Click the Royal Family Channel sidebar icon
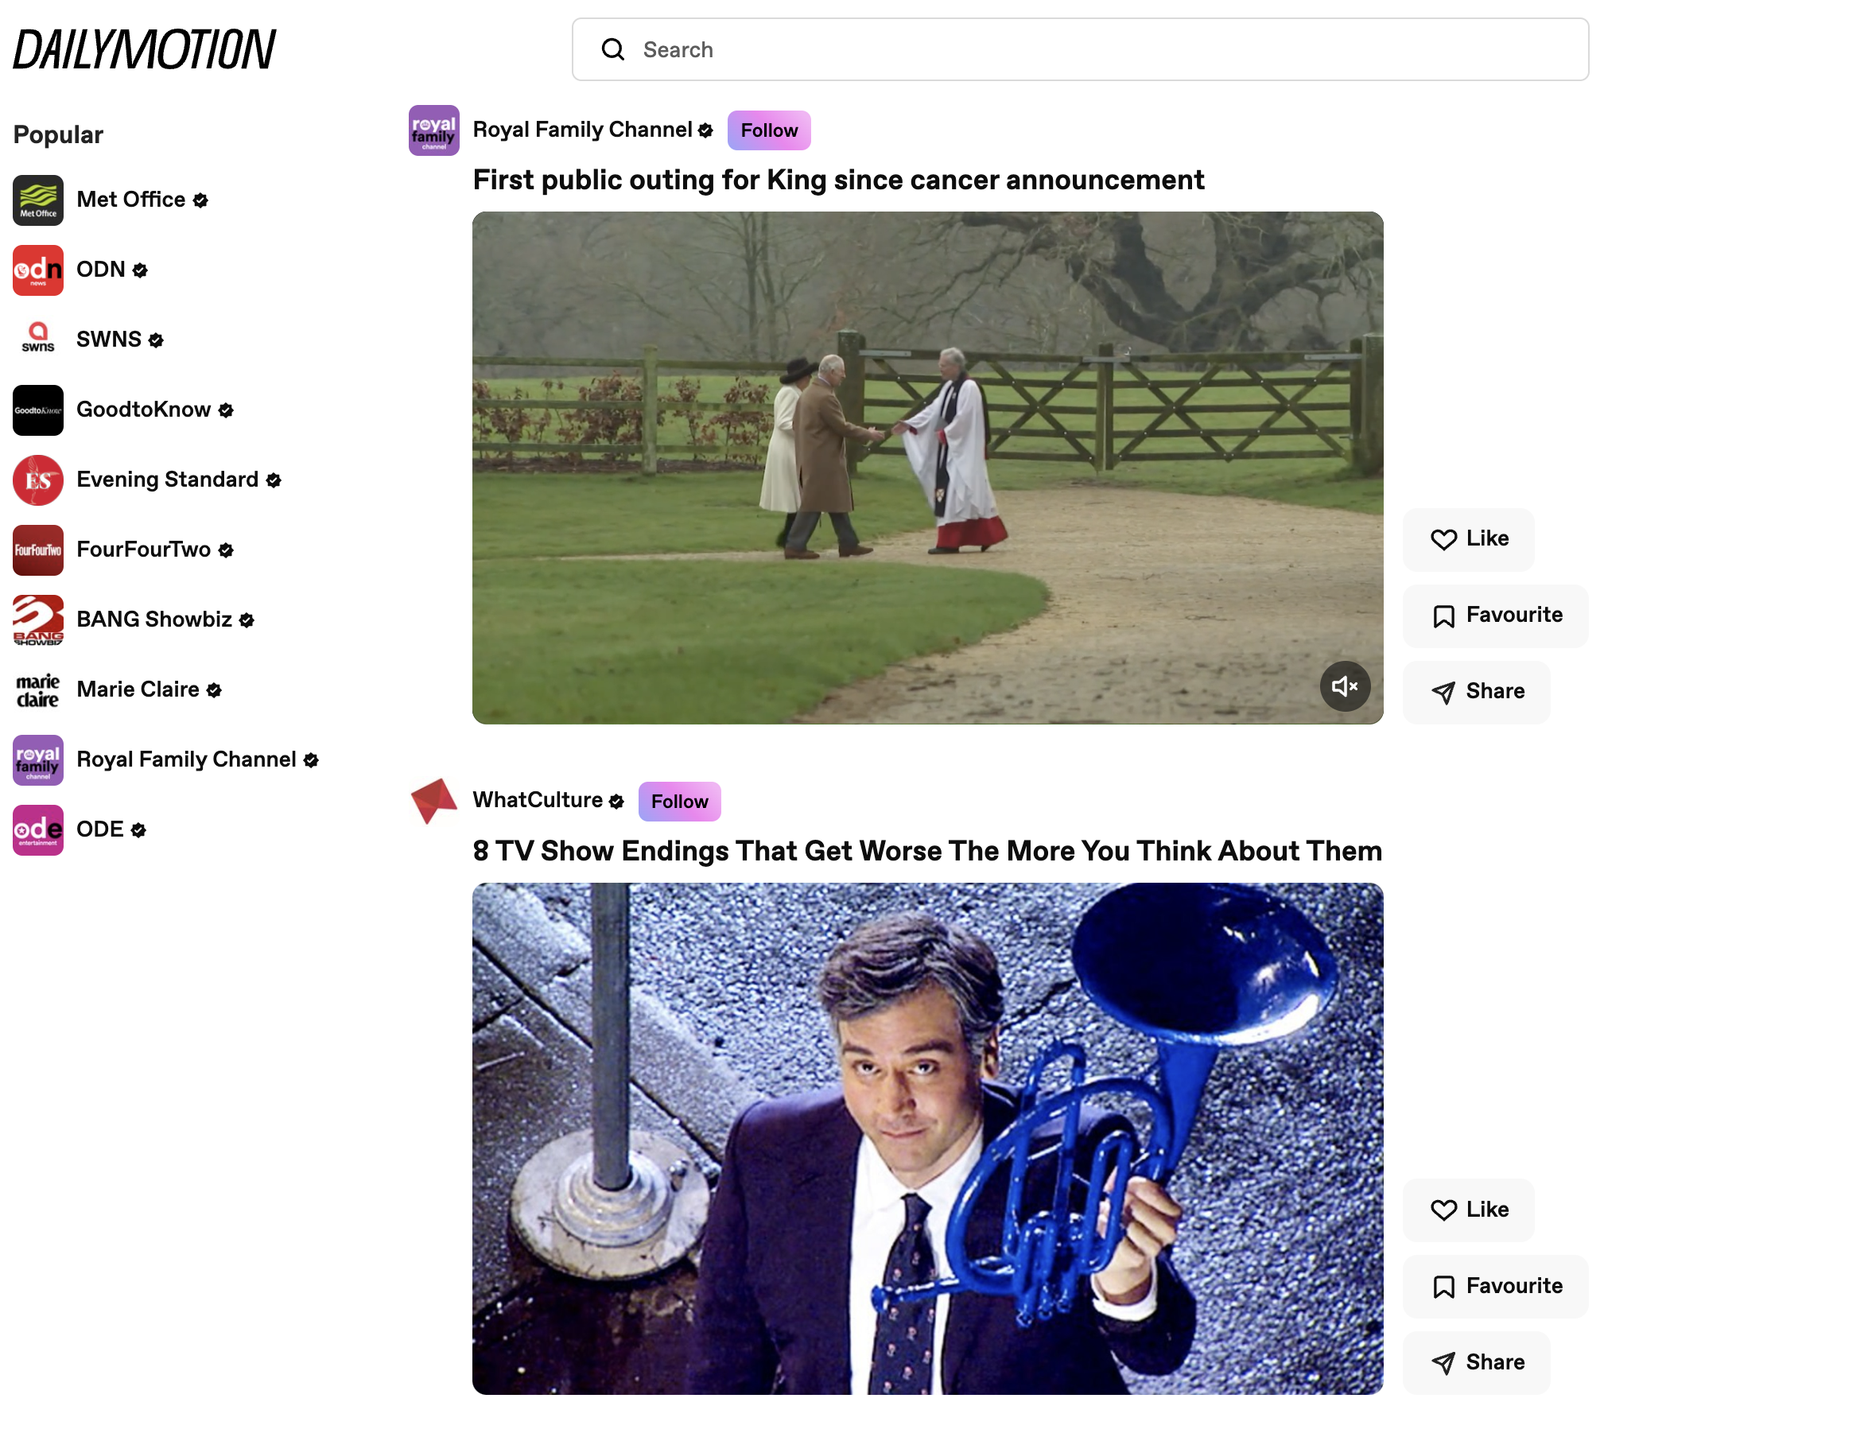 tap(38, 759)
